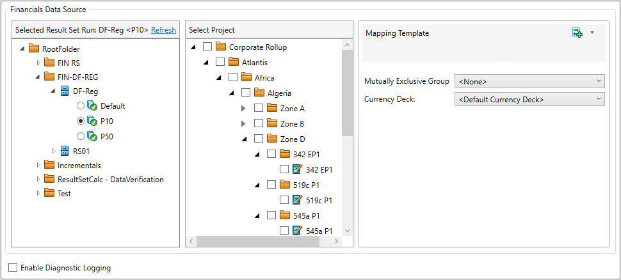Open the Mapping Template dropdown arrow
The width and height of the screenshot is (621, 280).
click(x=592, y=33)
